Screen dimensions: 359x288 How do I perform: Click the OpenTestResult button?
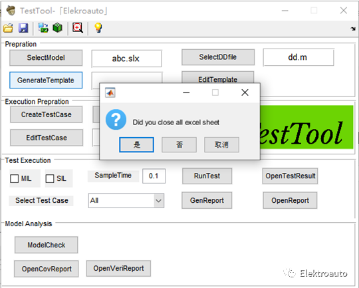(x=290, y=176)
